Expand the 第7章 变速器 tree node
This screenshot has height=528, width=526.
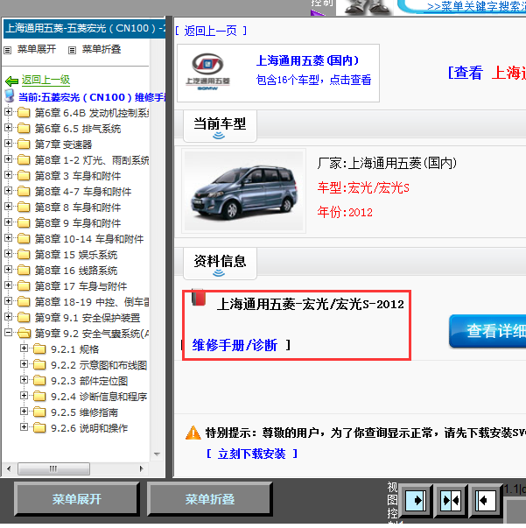point(9,143)
